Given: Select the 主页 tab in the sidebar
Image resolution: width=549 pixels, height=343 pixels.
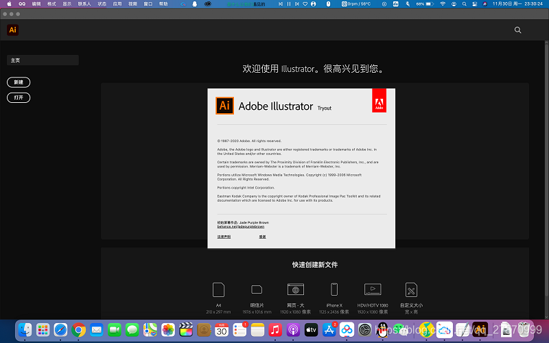Looking at the screenshot, I should click(x=43, y=60).
